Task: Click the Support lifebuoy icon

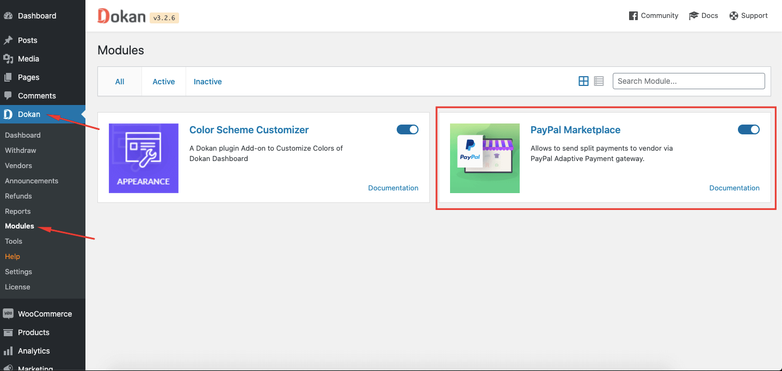Action: pyautogui.click(x=734, y=16)
